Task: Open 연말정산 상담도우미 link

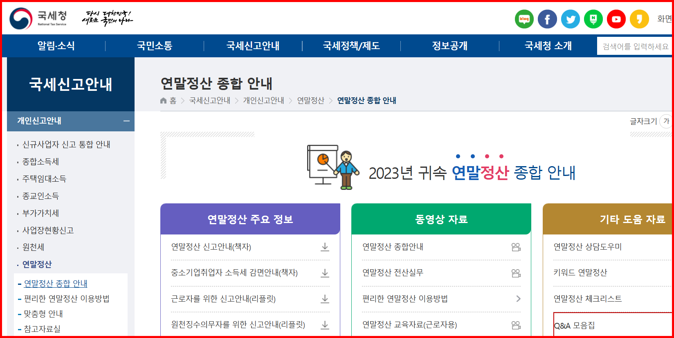Action: pos(588,247)
